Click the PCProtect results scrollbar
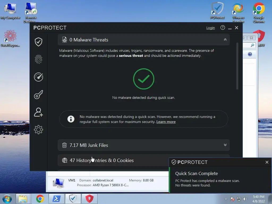 pos(237,66)
